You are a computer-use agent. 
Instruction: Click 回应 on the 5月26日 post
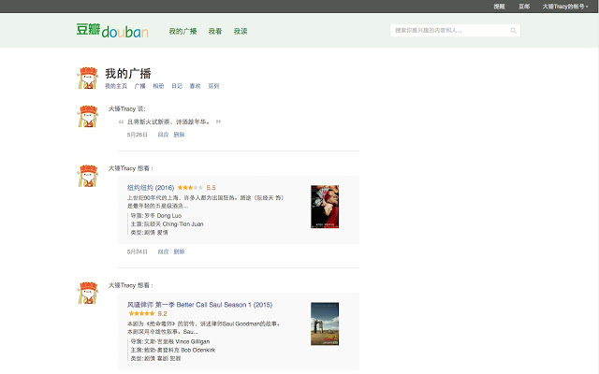(163, 135)
